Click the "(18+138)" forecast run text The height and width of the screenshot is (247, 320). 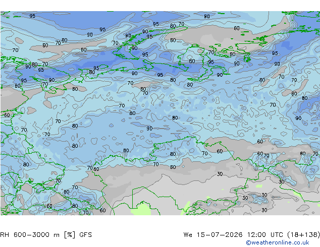coord(303,235)
